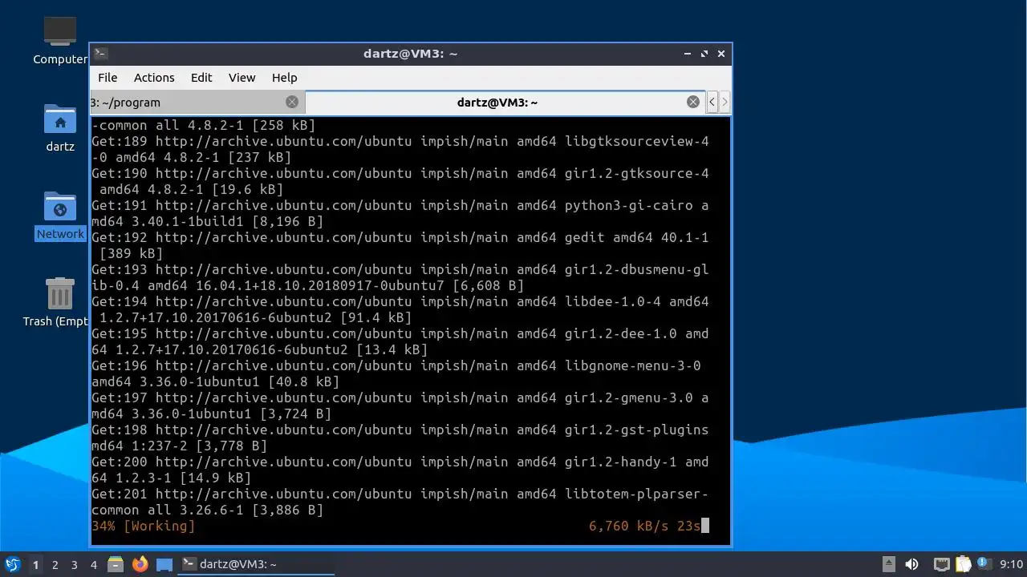Open the LXQt application menu
The height and width of the screenshot is (577, 1027).
pos(12,564)
